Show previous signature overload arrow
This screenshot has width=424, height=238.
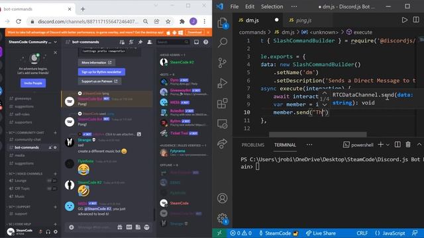pyautogui.click(x=325, y=93)
